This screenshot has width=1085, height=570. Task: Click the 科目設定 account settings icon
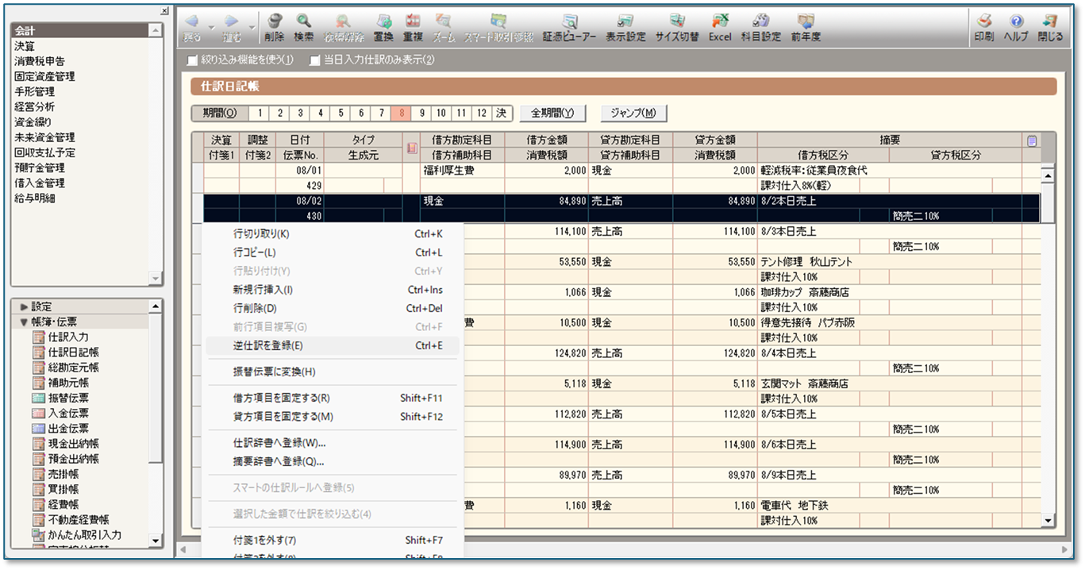click(760, 26)
